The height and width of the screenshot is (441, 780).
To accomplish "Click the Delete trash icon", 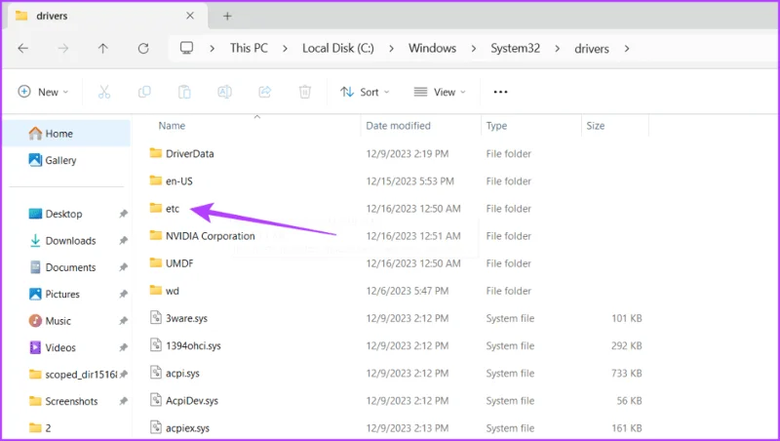I will click(x=305, y=92).
